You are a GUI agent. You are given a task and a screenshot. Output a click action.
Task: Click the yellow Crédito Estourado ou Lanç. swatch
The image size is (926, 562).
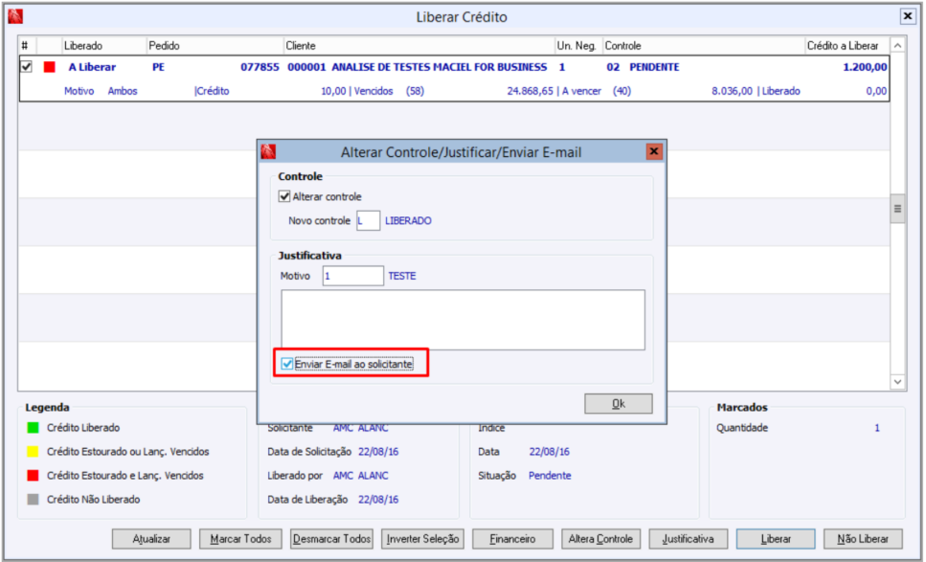34,452
